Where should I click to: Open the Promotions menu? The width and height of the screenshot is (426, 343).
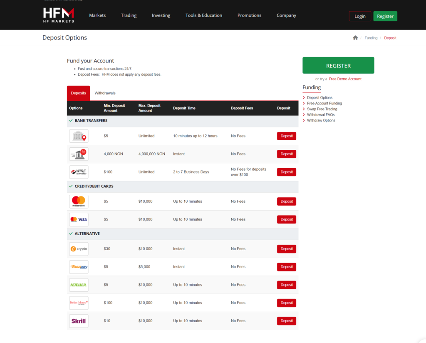(x=250, y=15)
